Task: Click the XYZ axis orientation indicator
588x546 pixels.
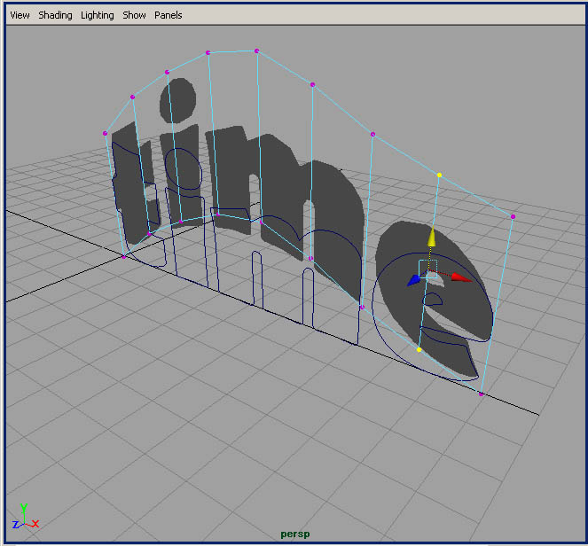Action: click(25, 517)
